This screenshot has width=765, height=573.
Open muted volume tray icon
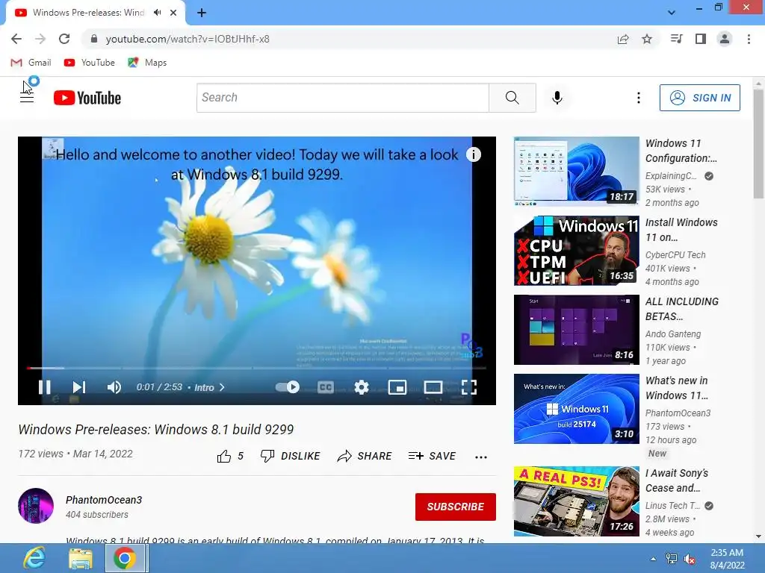click(690, 559)
